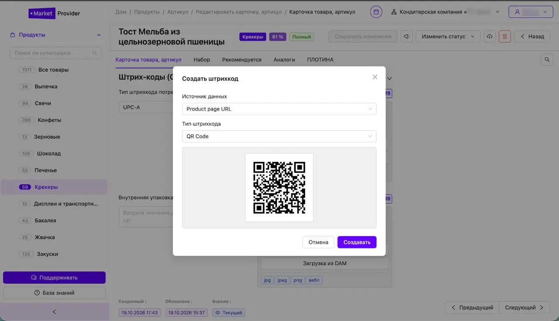Click the red trash delete icon
The width and height of the screenshot is (559, 321).
click(504, 36)
